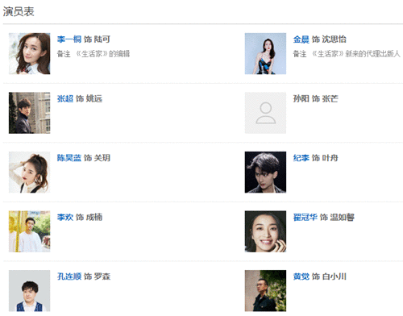403x316 pixels.
Task: Click the photo of 张超
Action: tap(29, 113)
